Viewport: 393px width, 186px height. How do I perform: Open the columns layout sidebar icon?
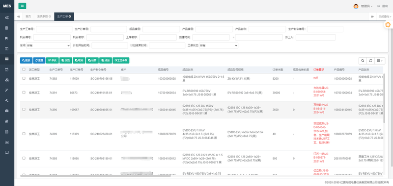click(7, 48)
